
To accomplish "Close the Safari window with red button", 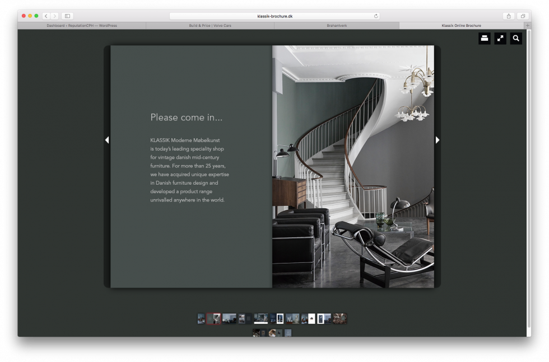I will (x=24, y=16).
